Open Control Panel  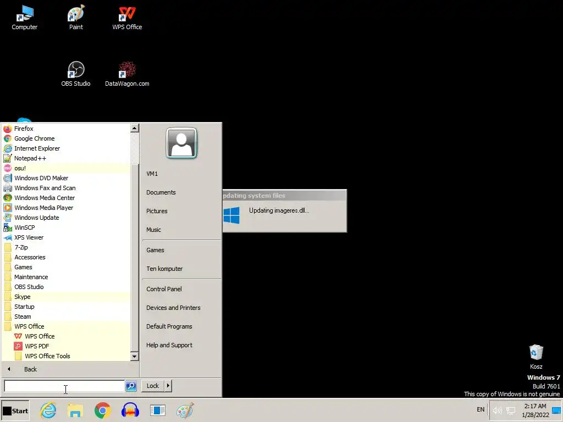click(x=164, y=289)
